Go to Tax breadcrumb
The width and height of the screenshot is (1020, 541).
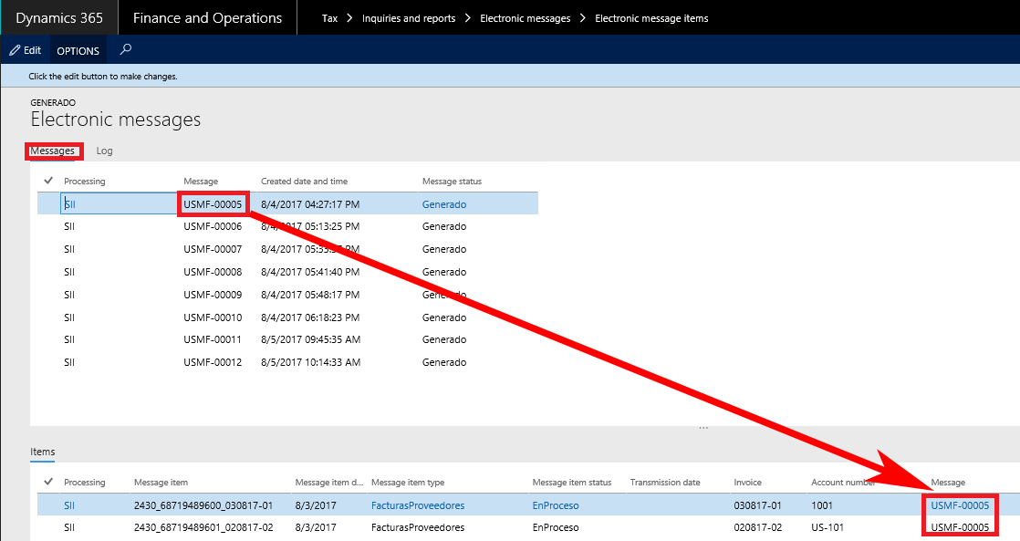[329, 18]
